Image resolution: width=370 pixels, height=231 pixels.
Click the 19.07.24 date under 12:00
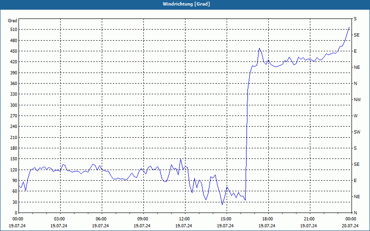[184, 226]
